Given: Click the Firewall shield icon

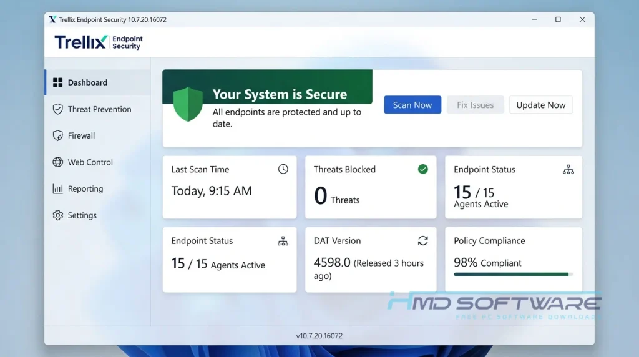Looking at the screenshot, I should (x=58, y=135).
